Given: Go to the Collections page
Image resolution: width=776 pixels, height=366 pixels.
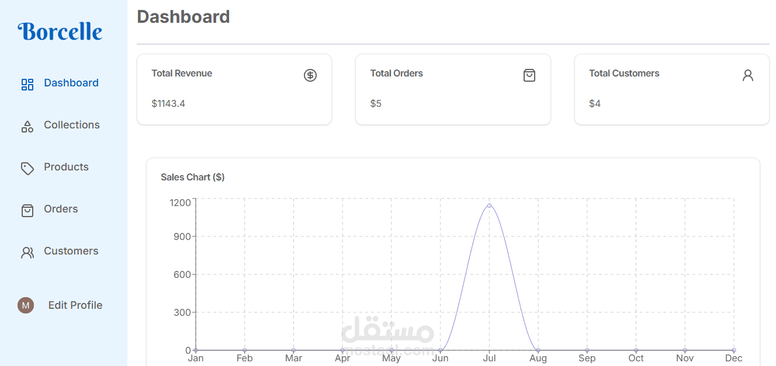Looking at the screenshot, I should point(72,125).
